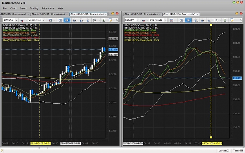
Task: Open the One minute period dropdown in EUR/USD pane
Action: click(x=44, y=20)
